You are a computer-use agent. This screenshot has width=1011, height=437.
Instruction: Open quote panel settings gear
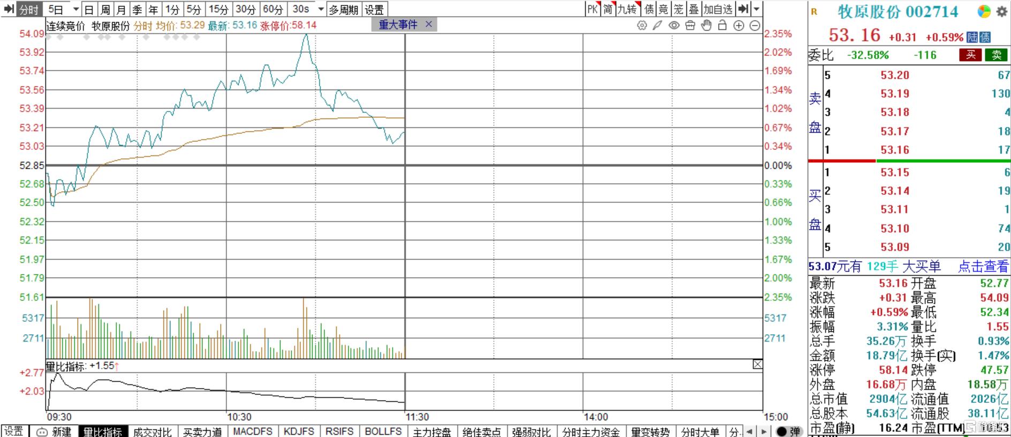click(x=1001, y=11)
